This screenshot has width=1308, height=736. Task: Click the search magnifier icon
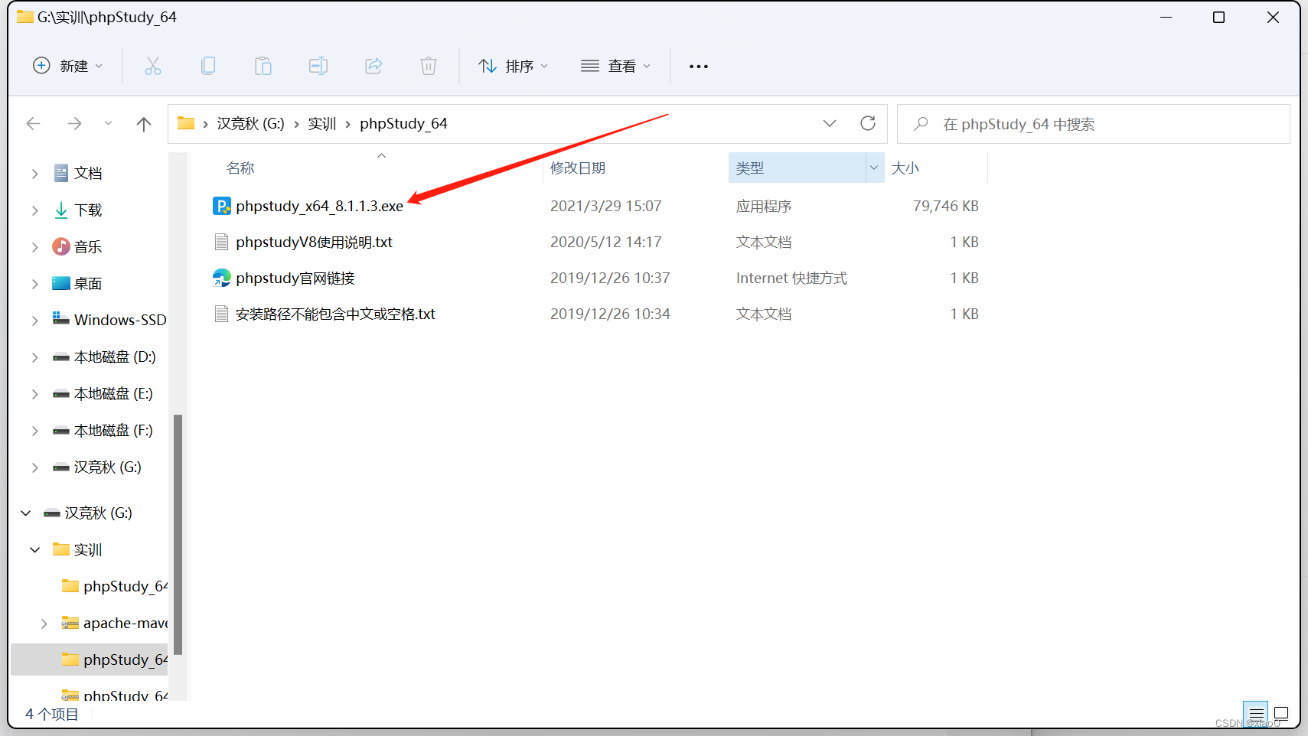(x=921, y=123)
